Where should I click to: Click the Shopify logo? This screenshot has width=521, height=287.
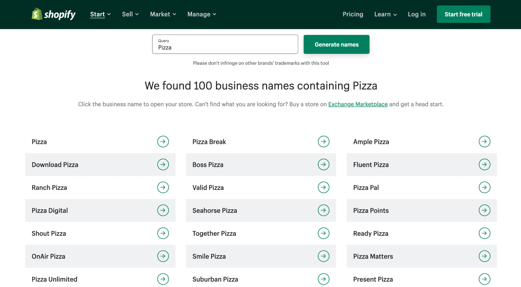click(x=53, y=14)
